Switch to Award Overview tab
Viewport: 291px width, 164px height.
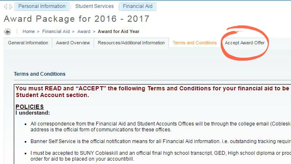click(73, 43)
